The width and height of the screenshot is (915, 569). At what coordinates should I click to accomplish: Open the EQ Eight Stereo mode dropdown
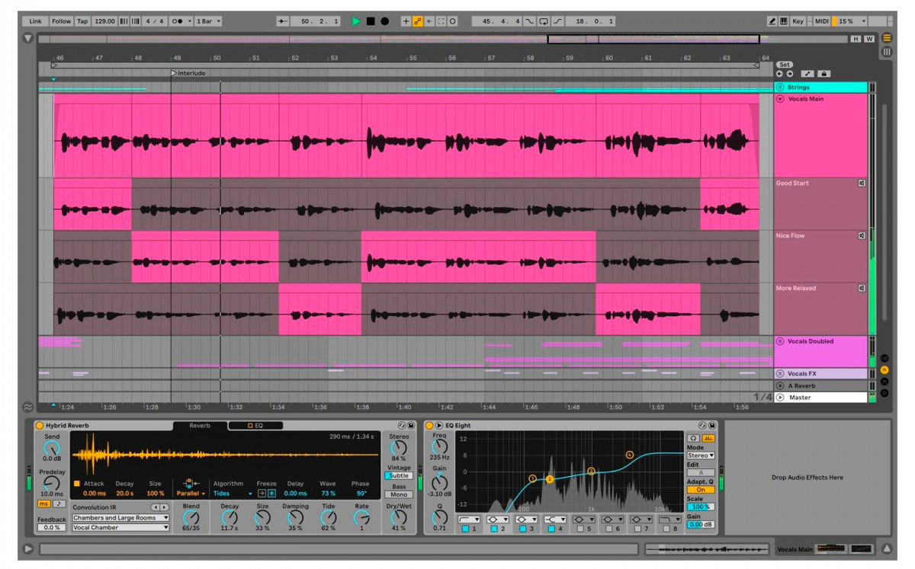701,456
